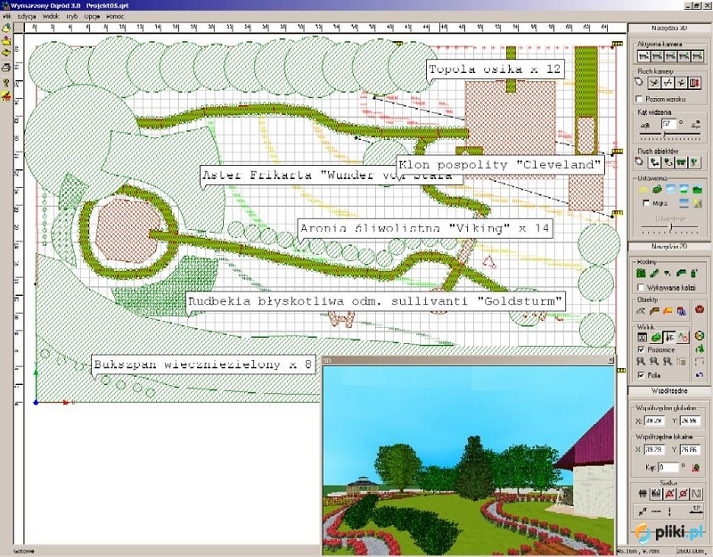Image resolution: width=713 pixels, height=557 pixels.
Task: Click the green hedge icon under Rośliny
Action: (641, 274)
